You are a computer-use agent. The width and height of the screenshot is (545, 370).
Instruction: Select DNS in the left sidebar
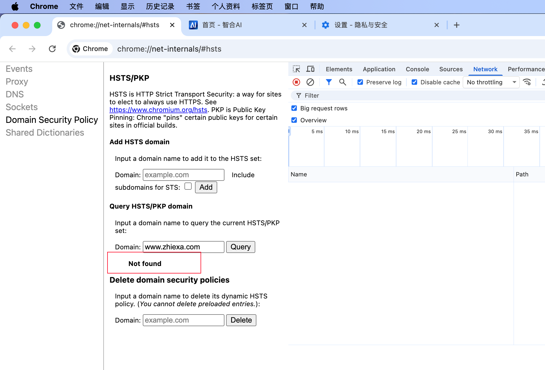[x=15, y=94]
